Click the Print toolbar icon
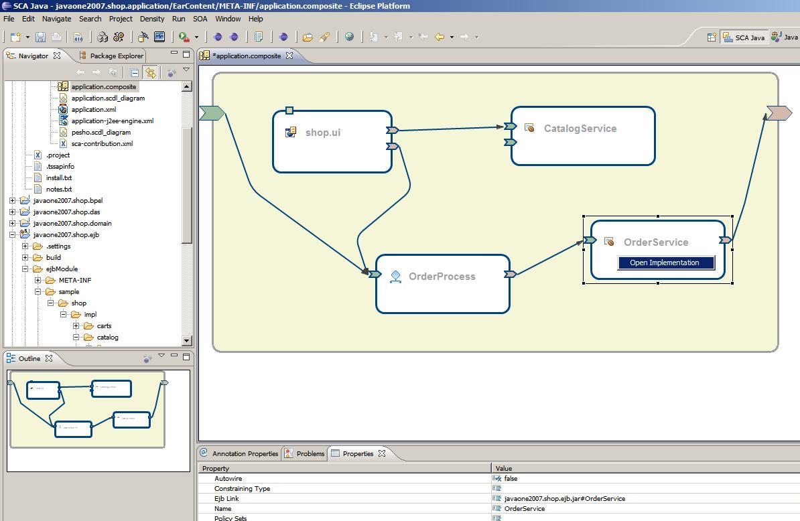Screen dimensions: 800x521 coord(57,37)
